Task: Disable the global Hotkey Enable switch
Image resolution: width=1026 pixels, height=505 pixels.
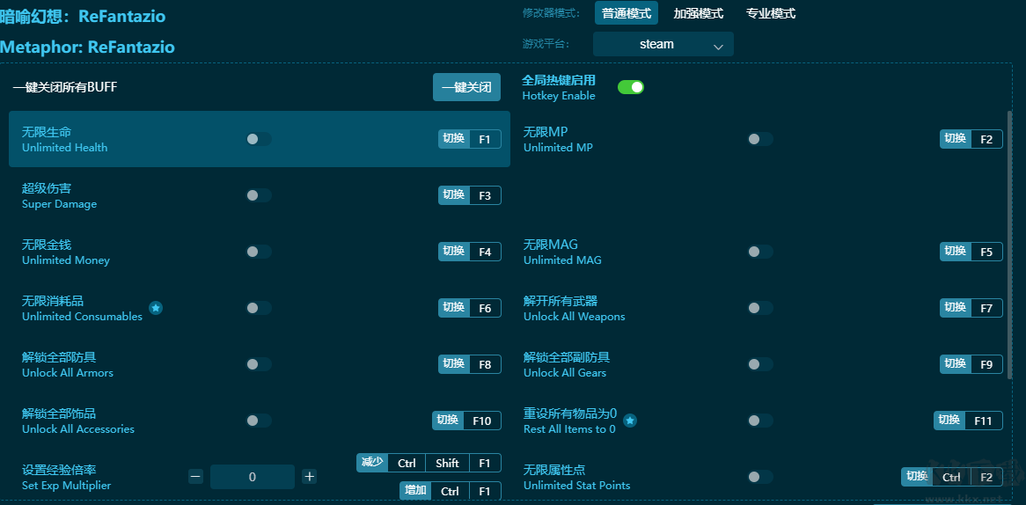Action: tap(631, 87)
